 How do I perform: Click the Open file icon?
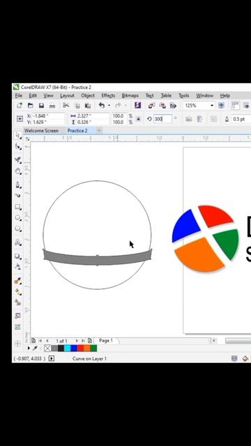click(x=30, y=105)
